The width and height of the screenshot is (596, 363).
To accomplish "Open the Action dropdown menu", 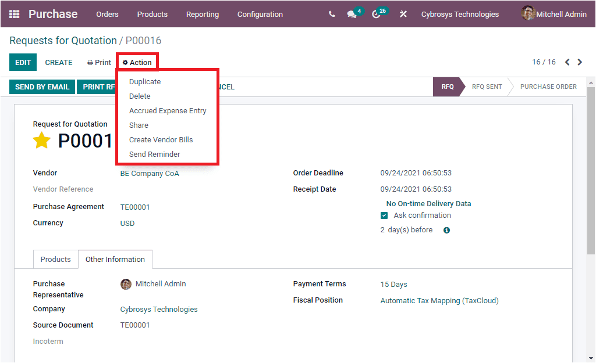I will [137, 62].
